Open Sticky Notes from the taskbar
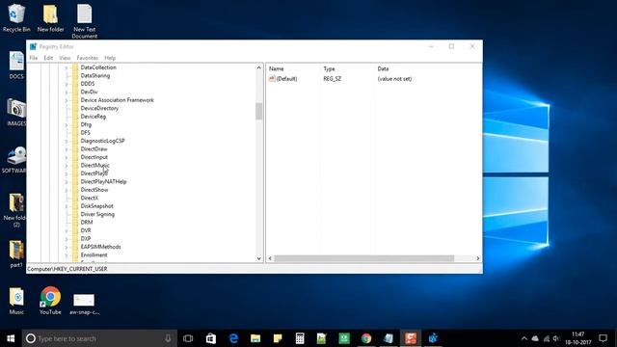 pyautogui.click(x=278, y=338)
